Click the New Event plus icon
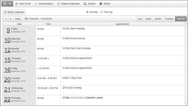Image resolution: width=188 pixels, height=106 pixels. [17, 4]
